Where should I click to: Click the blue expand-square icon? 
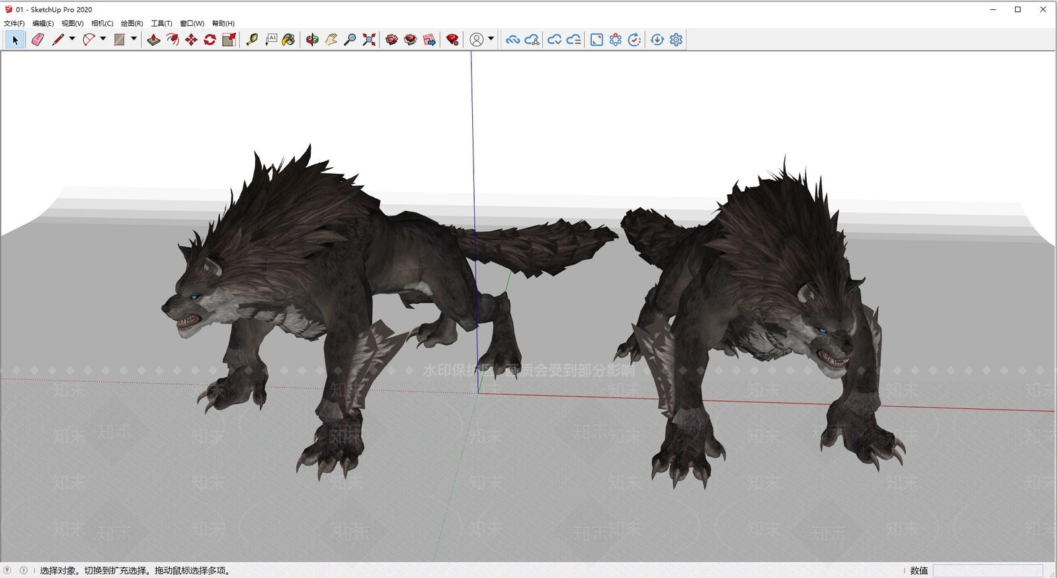596,40
